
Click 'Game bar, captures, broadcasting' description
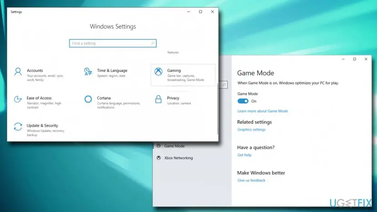(186, 78)
